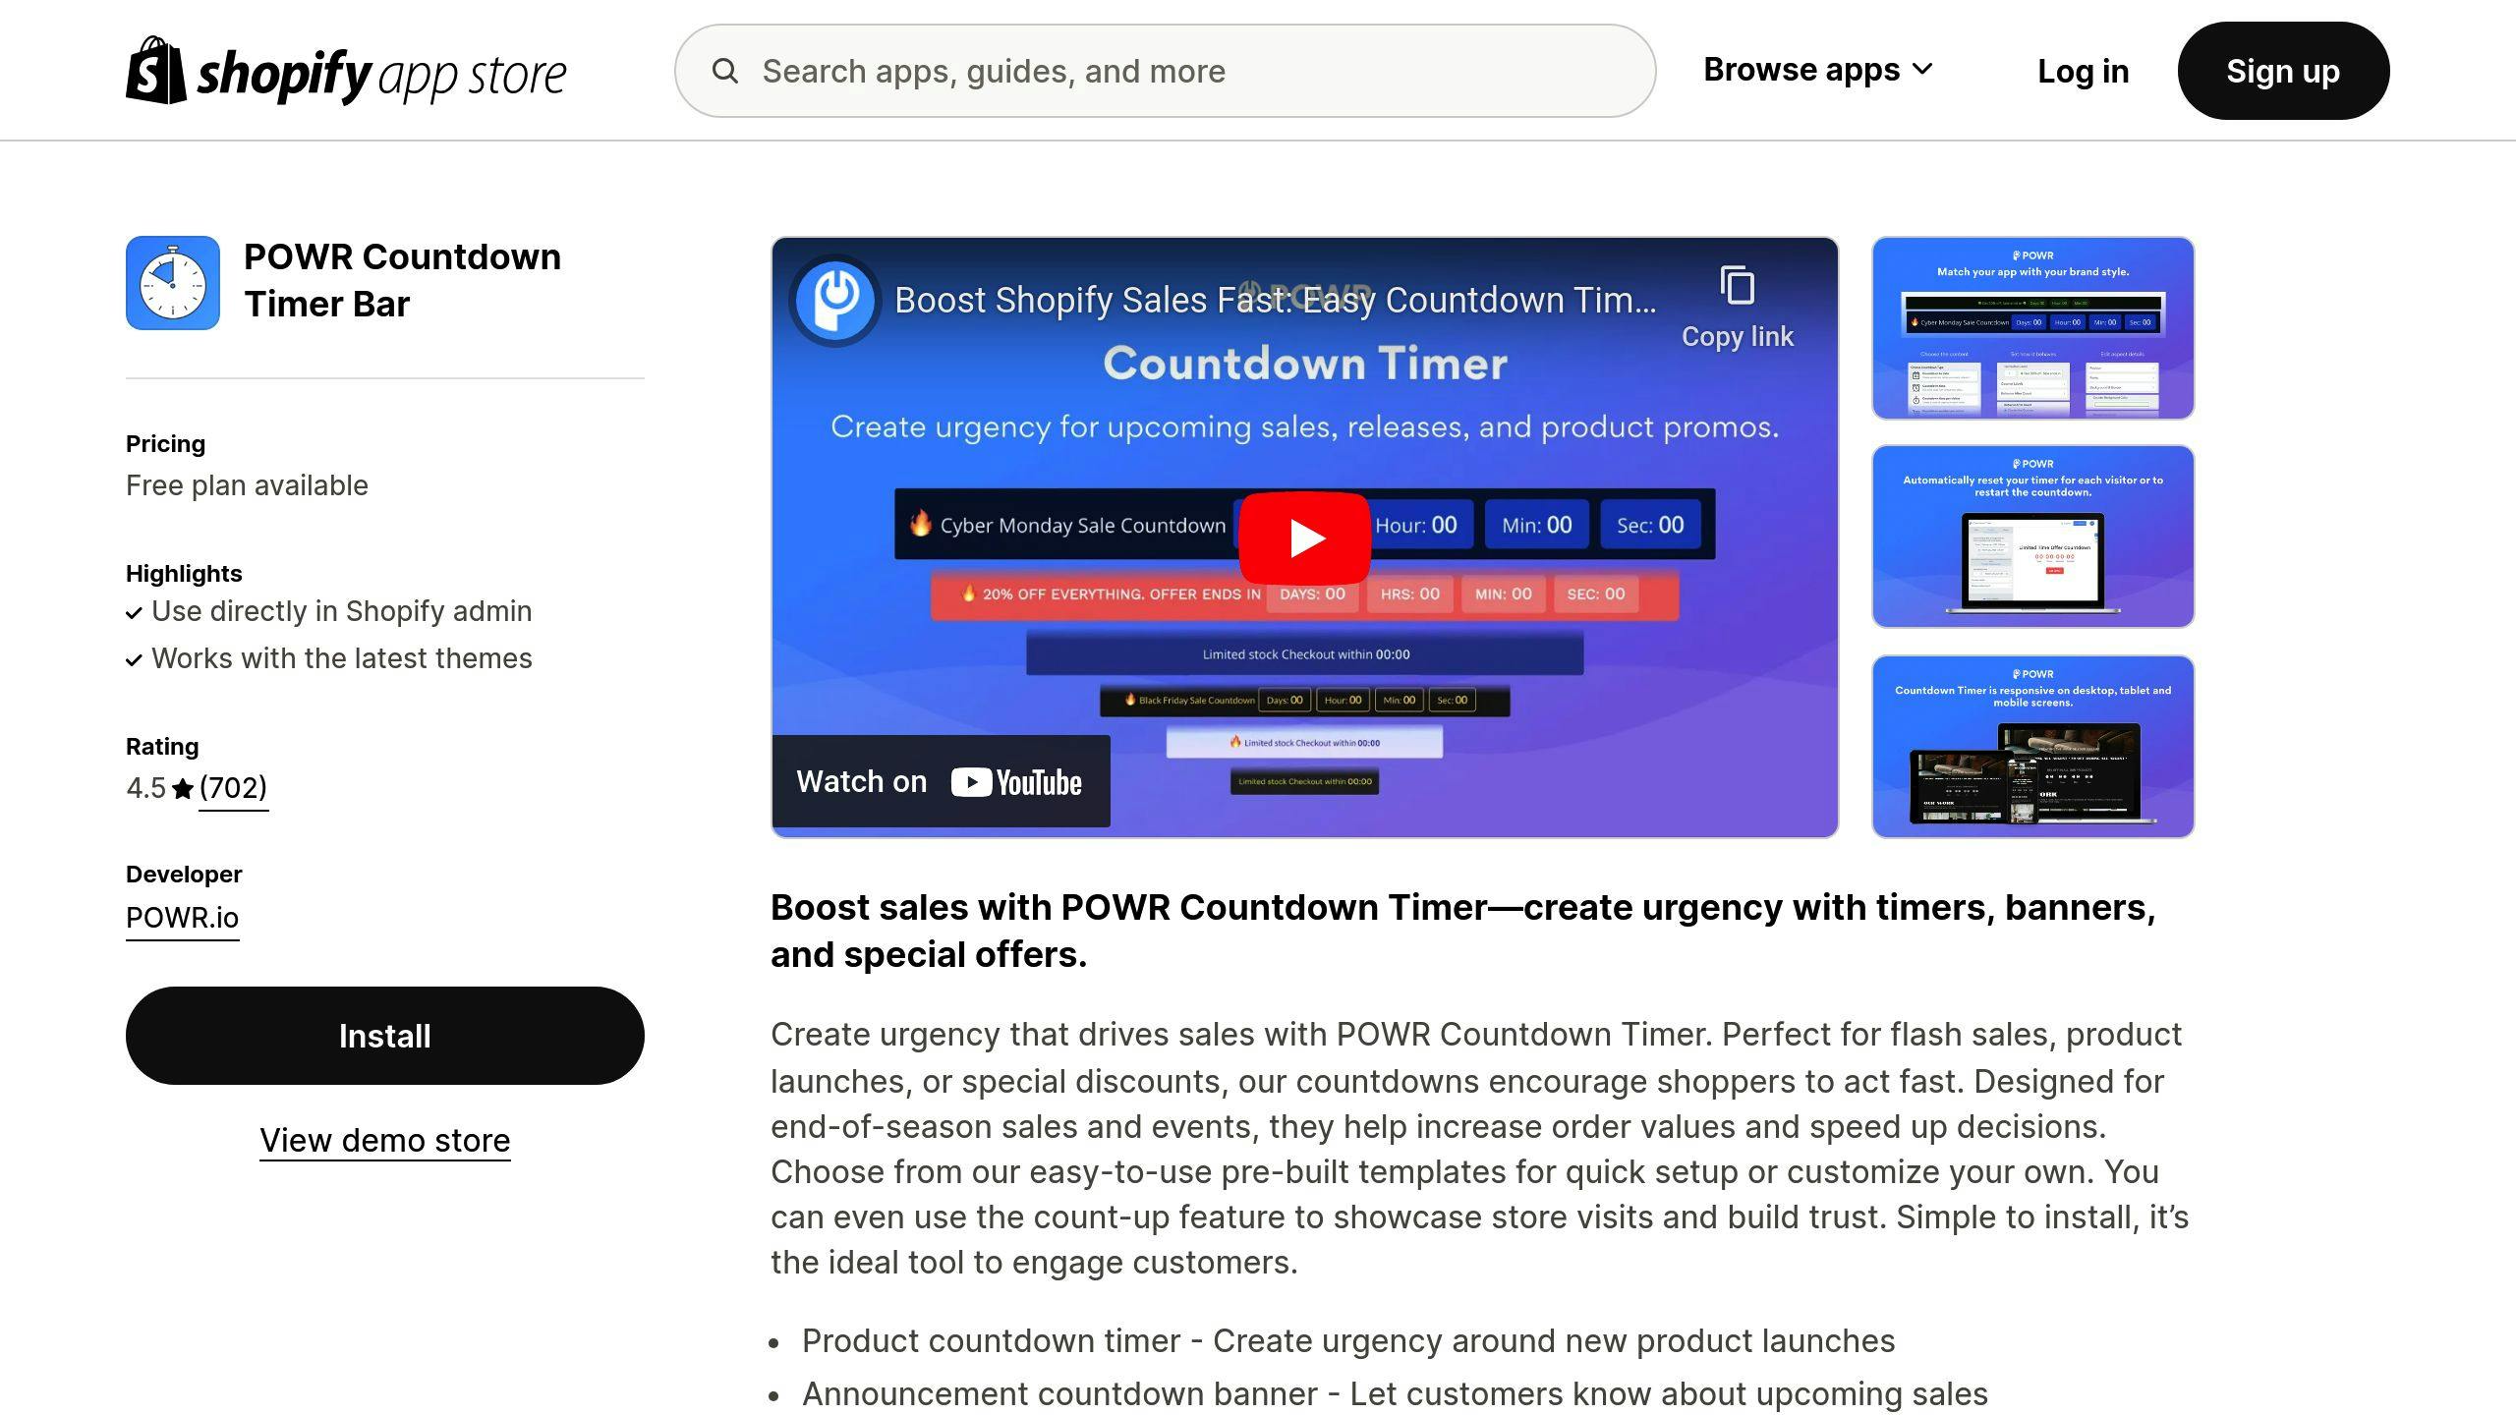Click the POWR Countdown Timer app icon
Image resolution: width=2516 pixels, height=1415 pixels.
[x=171, y=282]
